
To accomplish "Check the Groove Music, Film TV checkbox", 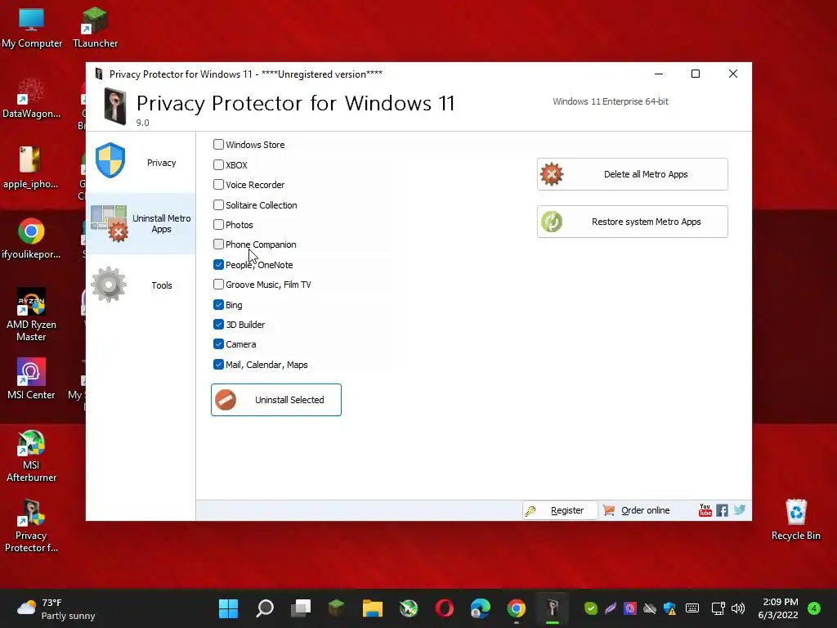I will coord(218,284).
